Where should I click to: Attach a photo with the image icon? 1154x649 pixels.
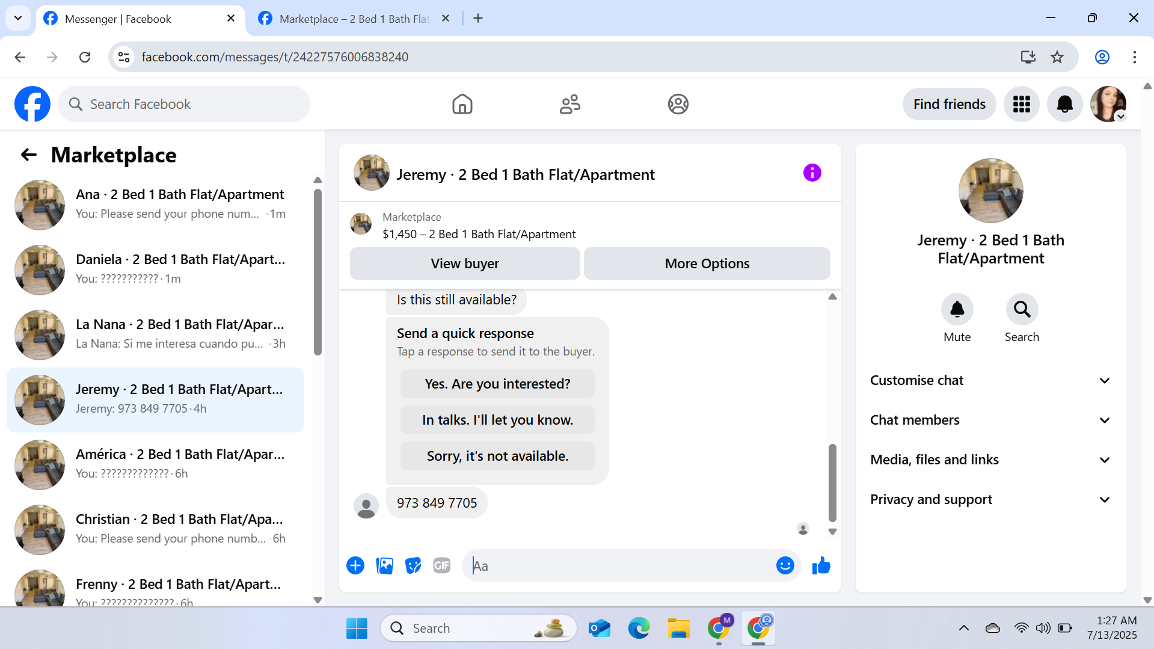tap(384, 565)
